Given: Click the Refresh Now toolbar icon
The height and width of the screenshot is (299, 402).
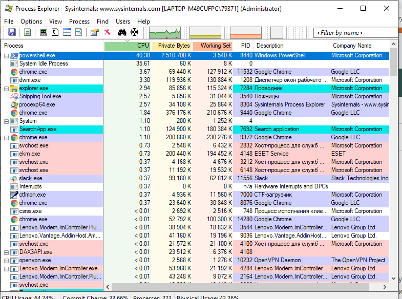Looking at the screenshot, I should coord(27,32).
